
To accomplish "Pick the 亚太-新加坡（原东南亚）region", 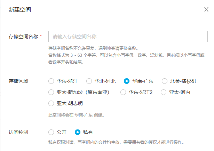I will (x=51, y=92).
